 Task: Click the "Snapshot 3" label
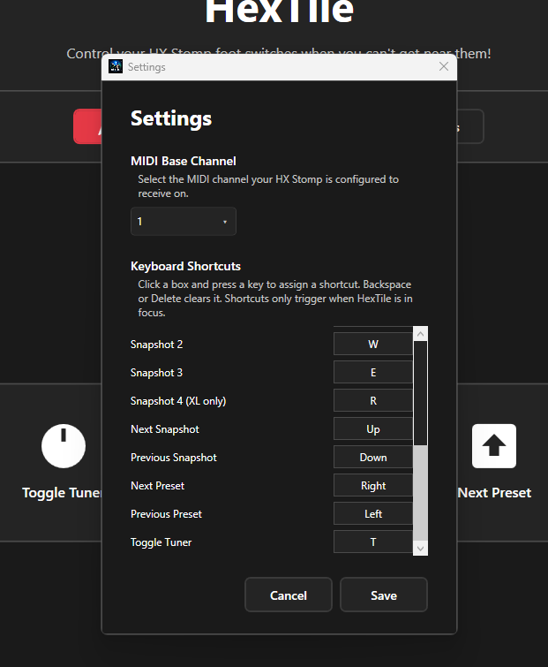156,373
